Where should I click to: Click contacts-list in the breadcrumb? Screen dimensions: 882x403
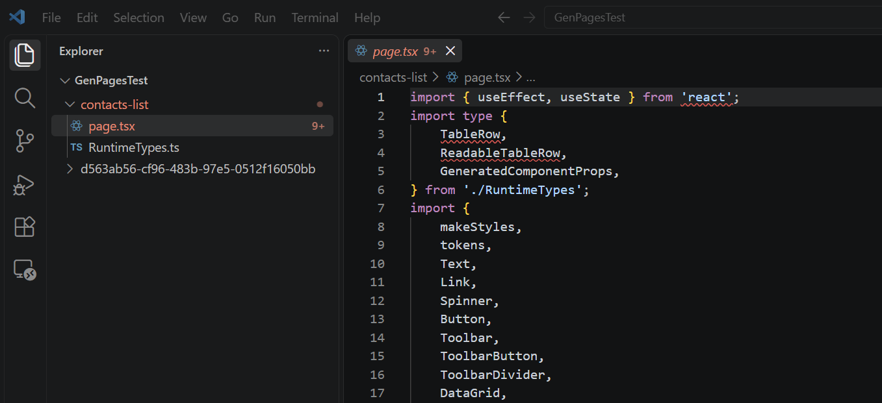click(x=393, y=77)
